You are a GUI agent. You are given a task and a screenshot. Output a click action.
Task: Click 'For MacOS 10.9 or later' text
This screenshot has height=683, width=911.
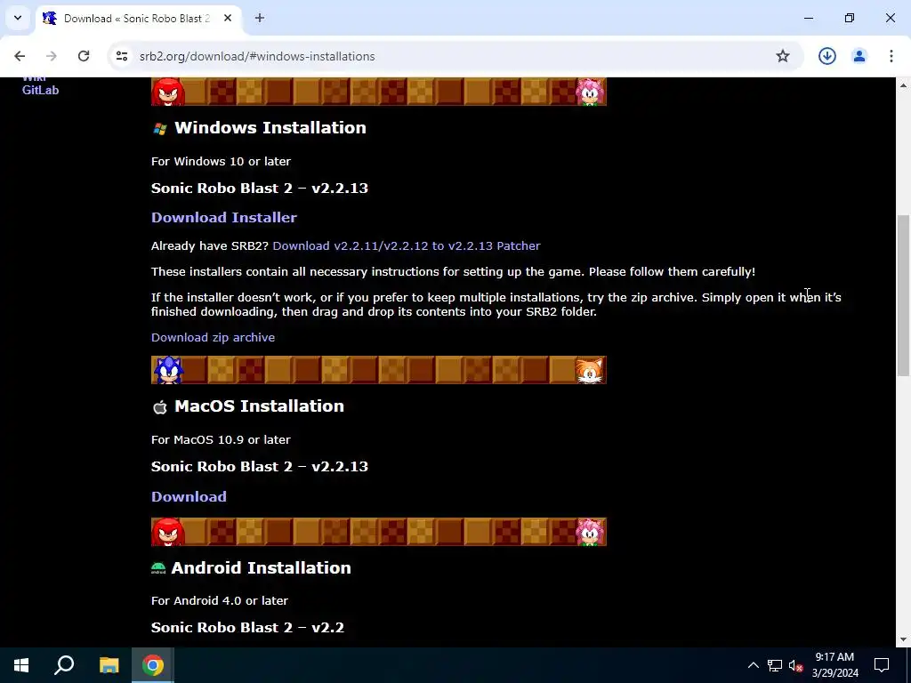tap(221, 439)
